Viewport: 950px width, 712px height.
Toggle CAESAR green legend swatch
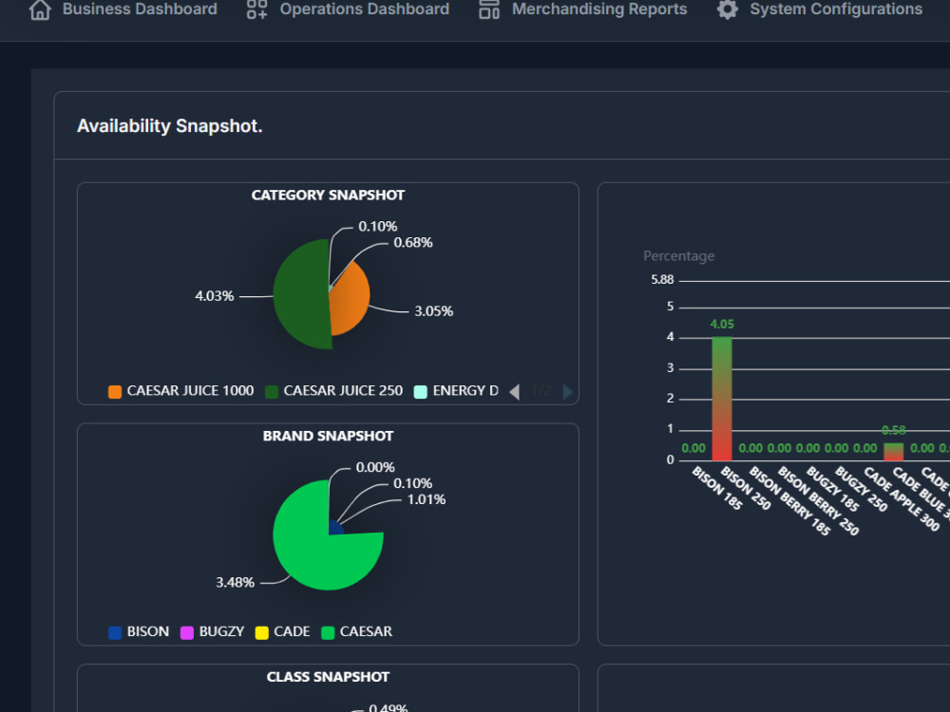click(328, 632)
